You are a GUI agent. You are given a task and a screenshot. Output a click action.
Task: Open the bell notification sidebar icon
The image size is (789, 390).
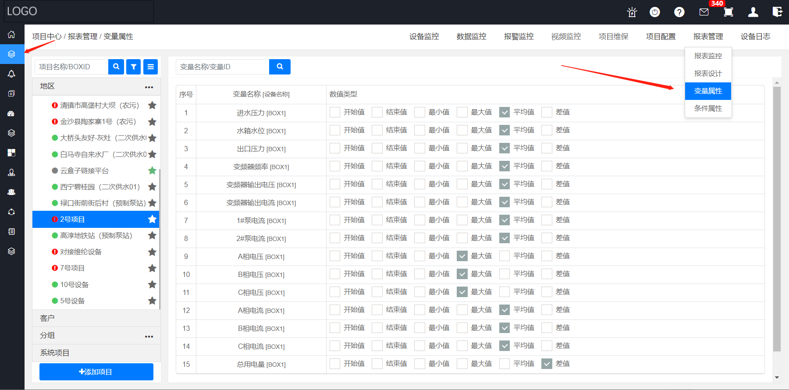[x=12, y=74]
